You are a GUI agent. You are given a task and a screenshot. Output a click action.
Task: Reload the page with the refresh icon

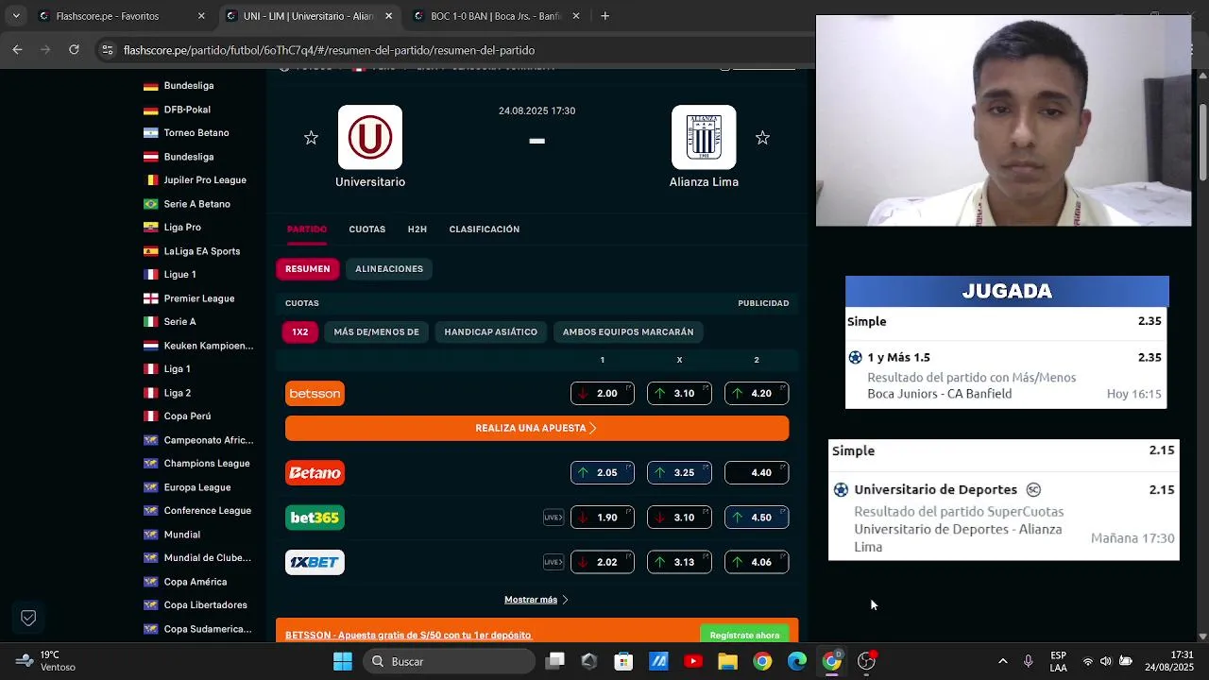[x=74, y=50]
